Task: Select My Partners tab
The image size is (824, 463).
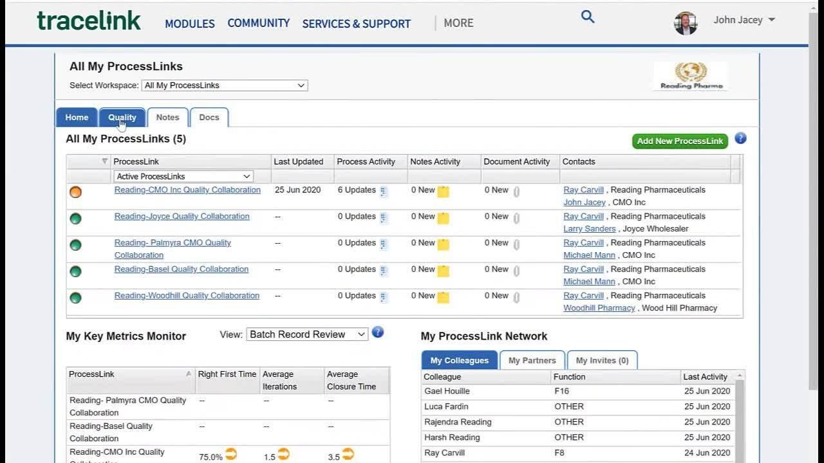Action: coord(532,360)
